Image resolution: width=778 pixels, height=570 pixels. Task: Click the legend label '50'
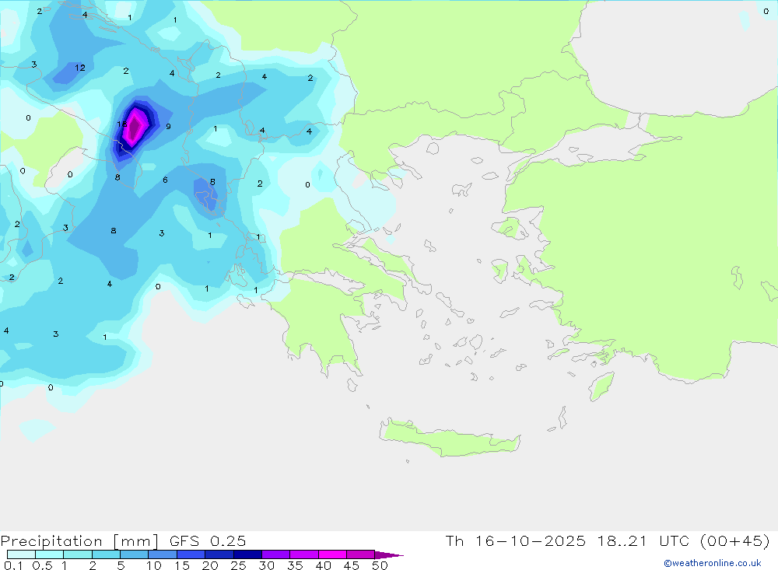click(380, 565)
